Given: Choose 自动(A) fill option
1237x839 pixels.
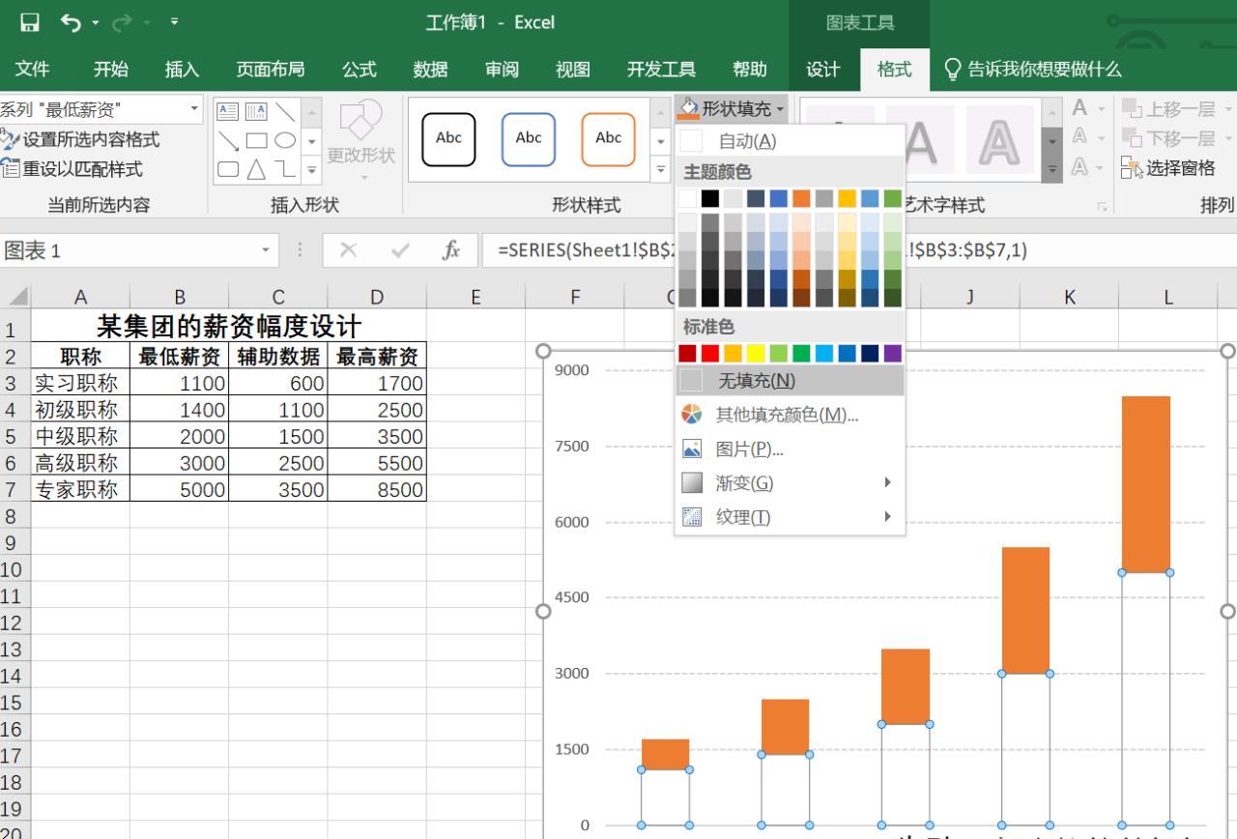Looking at the screenshot, I should [790, 141].
